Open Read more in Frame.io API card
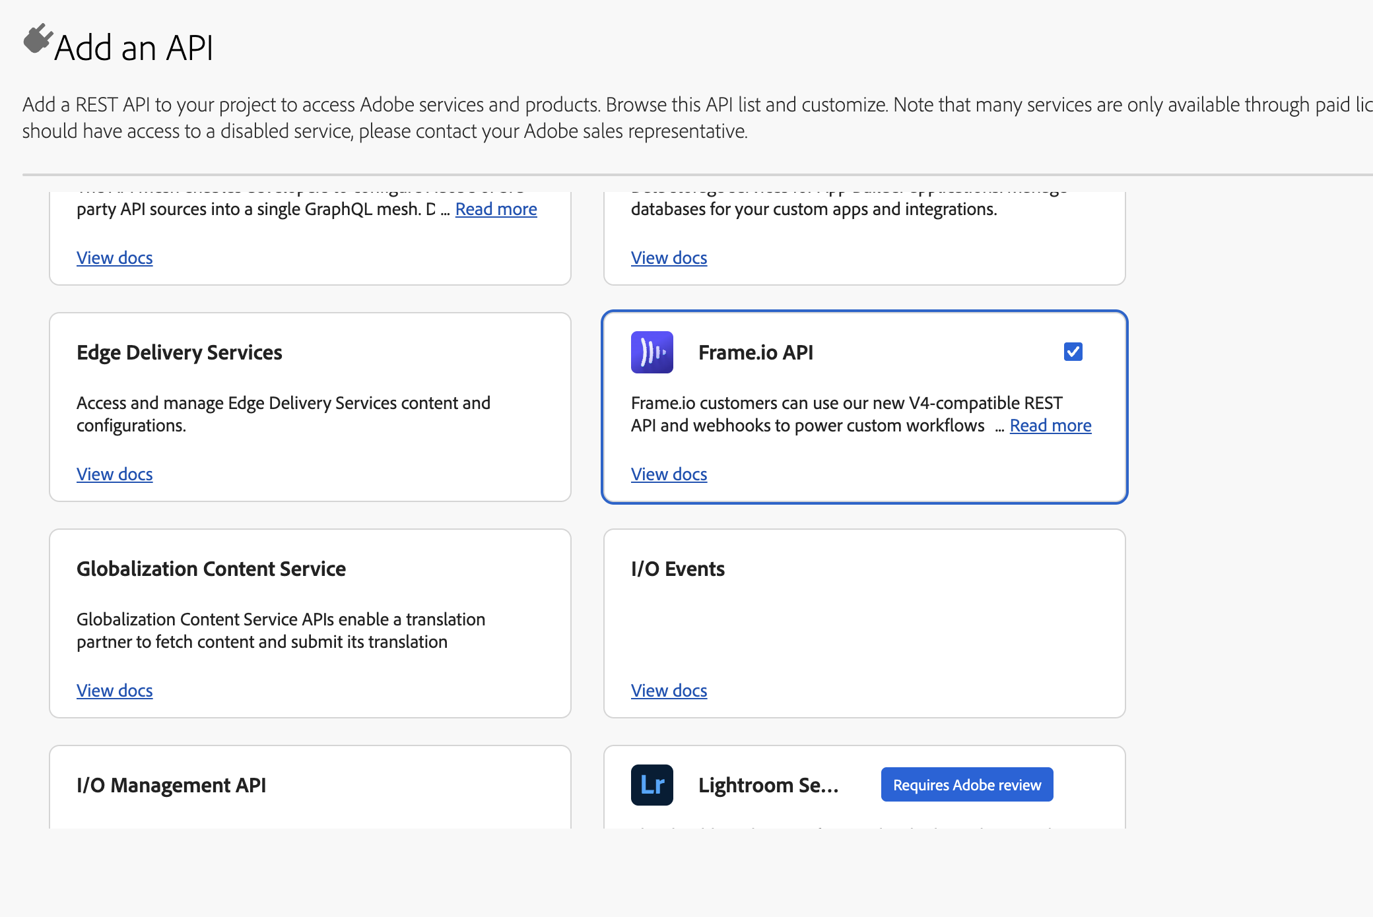 (1050, 426)
